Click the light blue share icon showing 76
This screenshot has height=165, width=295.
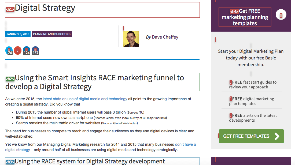pyautogui.click(x=9, y=50)
